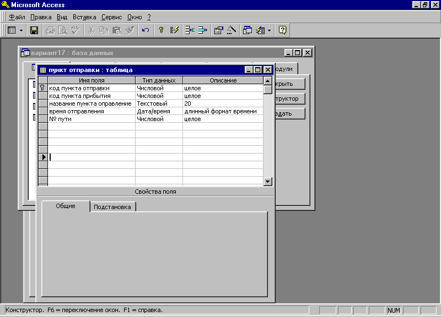Image resolution: width=441 pixels, height=317 pixels.
Task: Click the Текстовый data type cell
Action: click(159, 103)
